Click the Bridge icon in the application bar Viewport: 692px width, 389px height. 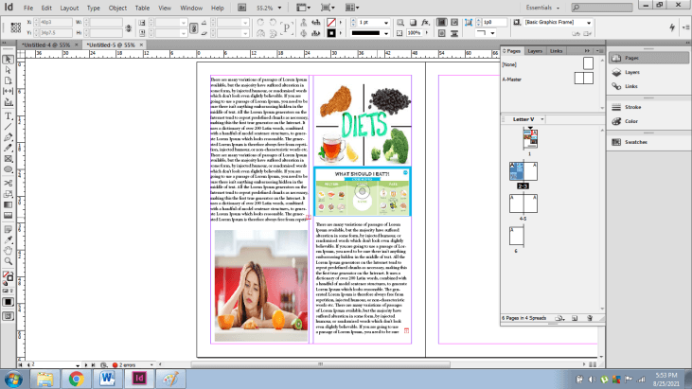pos(240,6)
